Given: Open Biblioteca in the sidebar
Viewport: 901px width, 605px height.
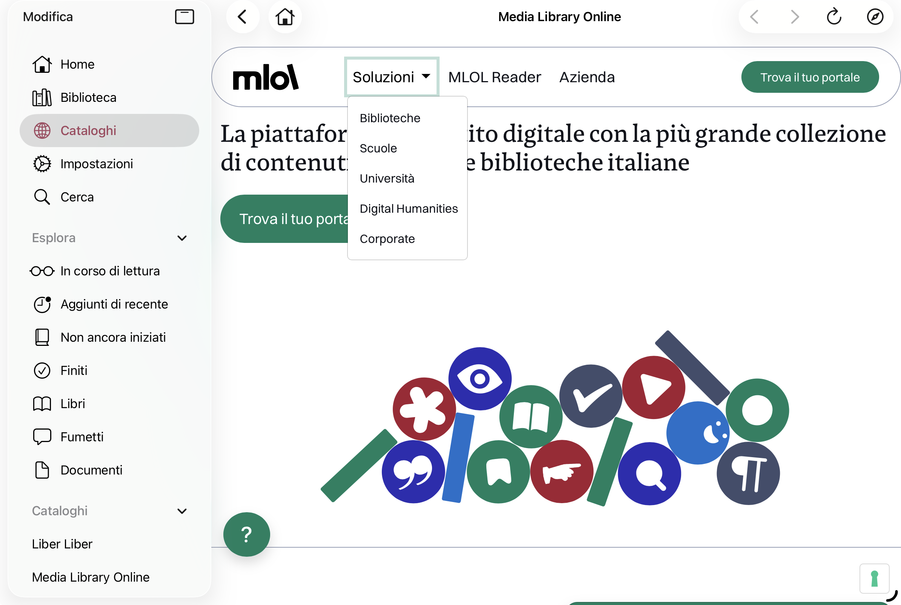Looking at the screenshot, I should 109,97.
